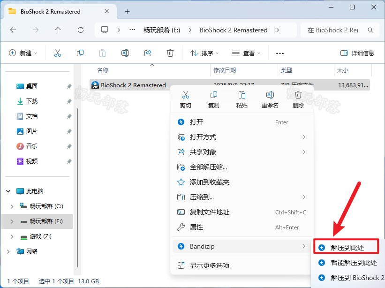The height and width of the screenshot is (288, 385).
Task: Click the chevron after BioShock 2 Remastered breadcrumb
Action: point(278,30)
